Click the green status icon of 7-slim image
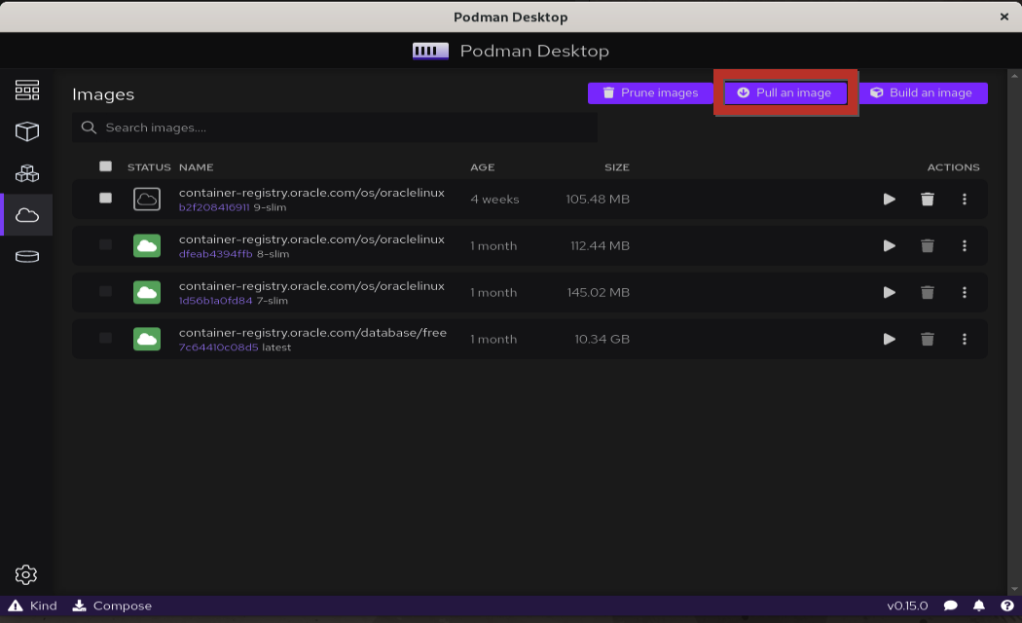1022x623 pixels. (147, 293)
